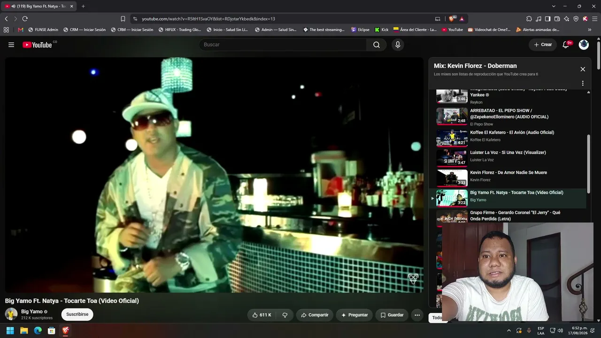Click the Buscar search field

coord(283,45)
